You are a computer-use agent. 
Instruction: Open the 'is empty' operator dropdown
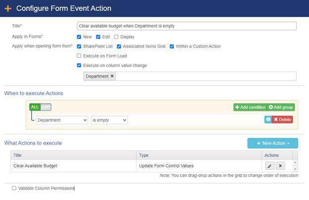[x=109, y=120]
